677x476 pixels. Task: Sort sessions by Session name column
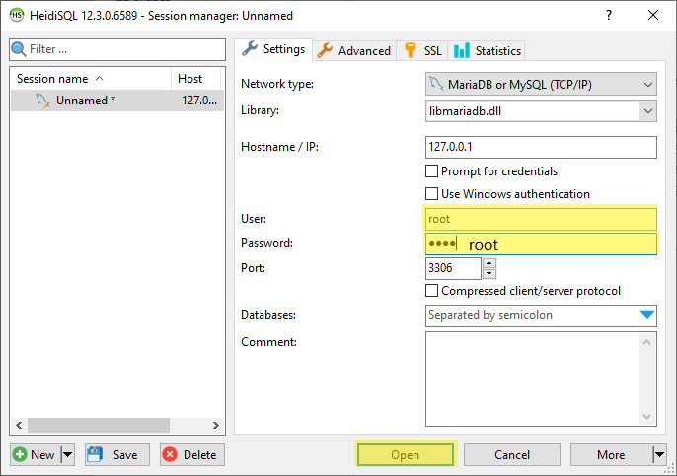click(x=91, y=79)
